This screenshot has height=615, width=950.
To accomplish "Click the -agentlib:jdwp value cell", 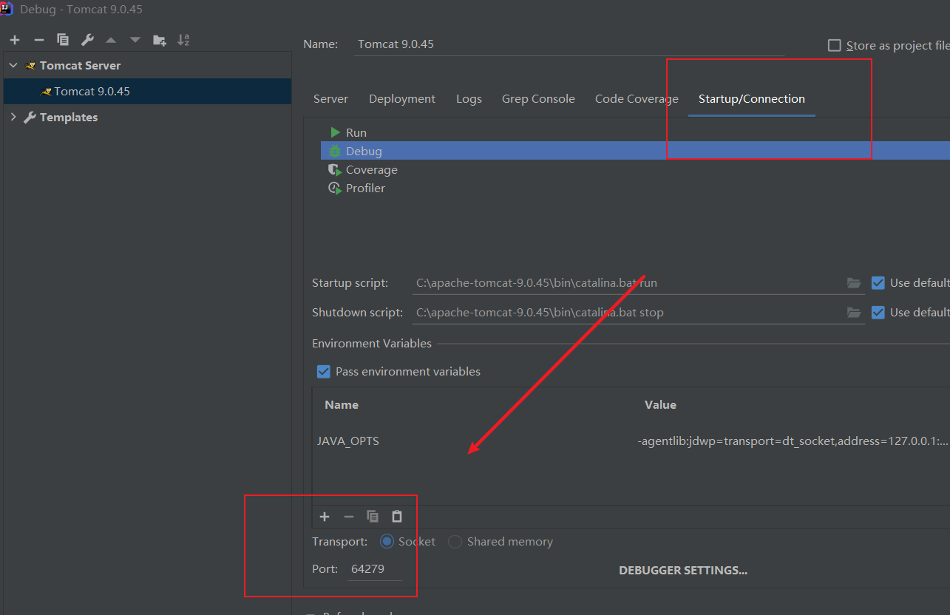I will (793, 441).
